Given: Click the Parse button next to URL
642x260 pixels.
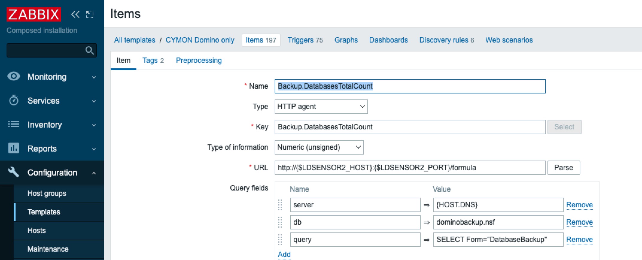Looking at the screenshot, I should tap(564, 168).
